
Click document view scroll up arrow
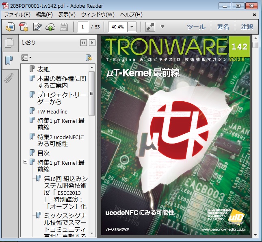click(256, 38)
